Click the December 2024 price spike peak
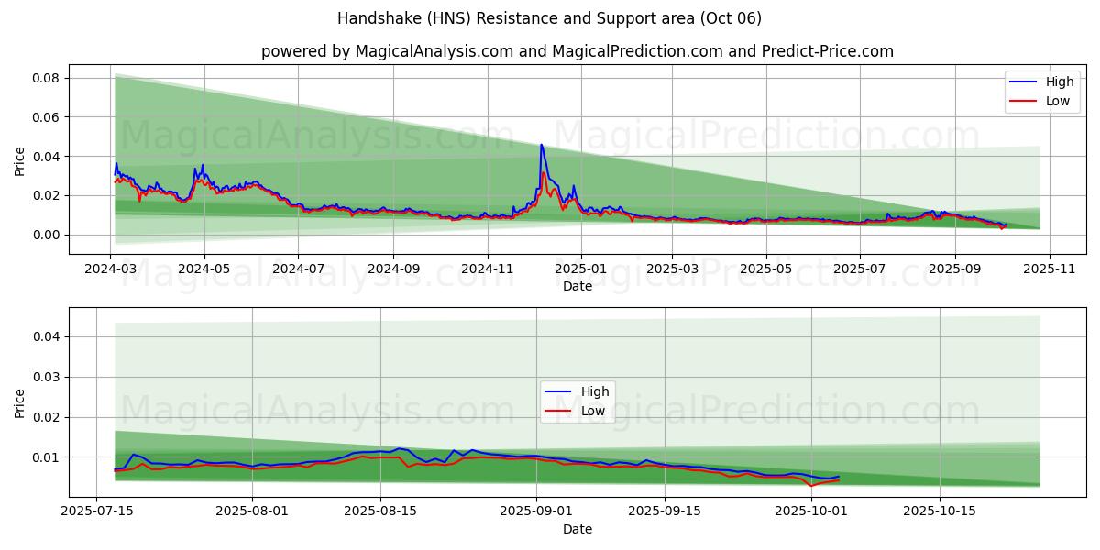 (541, 145)
